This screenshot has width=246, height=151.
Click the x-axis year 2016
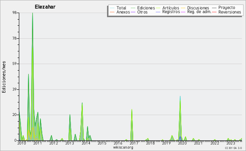click(118, 143)
